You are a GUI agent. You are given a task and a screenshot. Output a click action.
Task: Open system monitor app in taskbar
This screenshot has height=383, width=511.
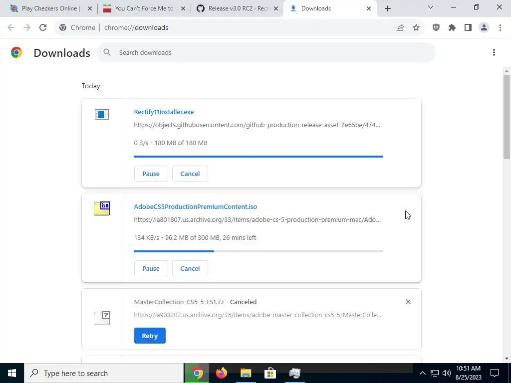(x=294, y=373)
